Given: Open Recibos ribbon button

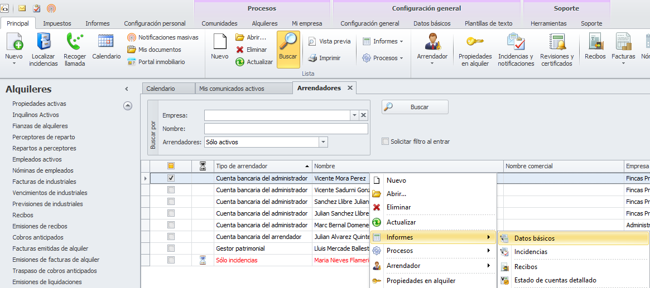Looking at the screenshot, I should click(x=595, y=46).
